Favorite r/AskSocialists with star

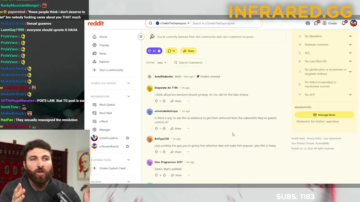127,138
